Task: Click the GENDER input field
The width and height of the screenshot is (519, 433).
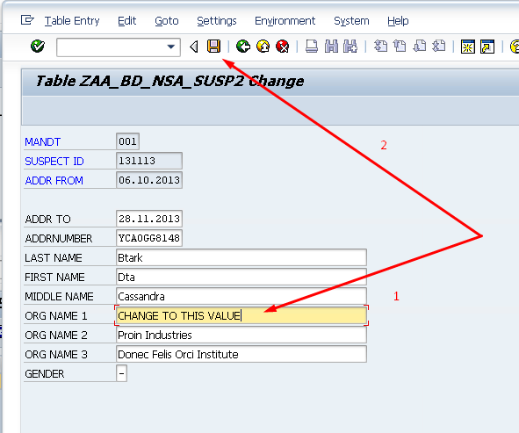Action: 121,373
